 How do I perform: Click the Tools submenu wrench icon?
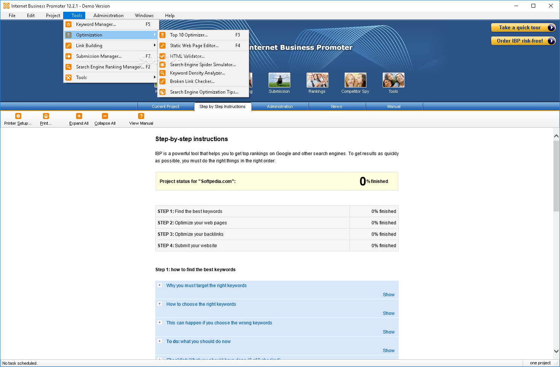[68, 78]
